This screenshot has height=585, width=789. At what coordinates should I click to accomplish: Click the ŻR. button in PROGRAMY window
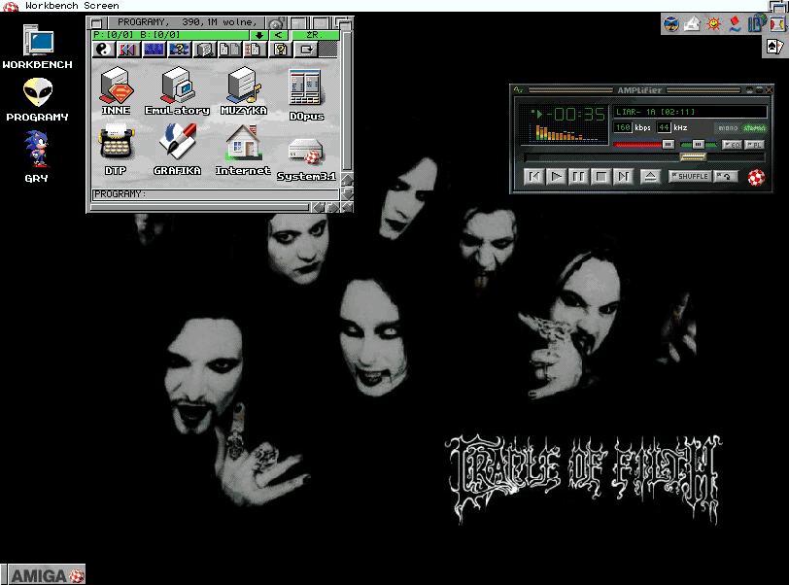point(314,35)
